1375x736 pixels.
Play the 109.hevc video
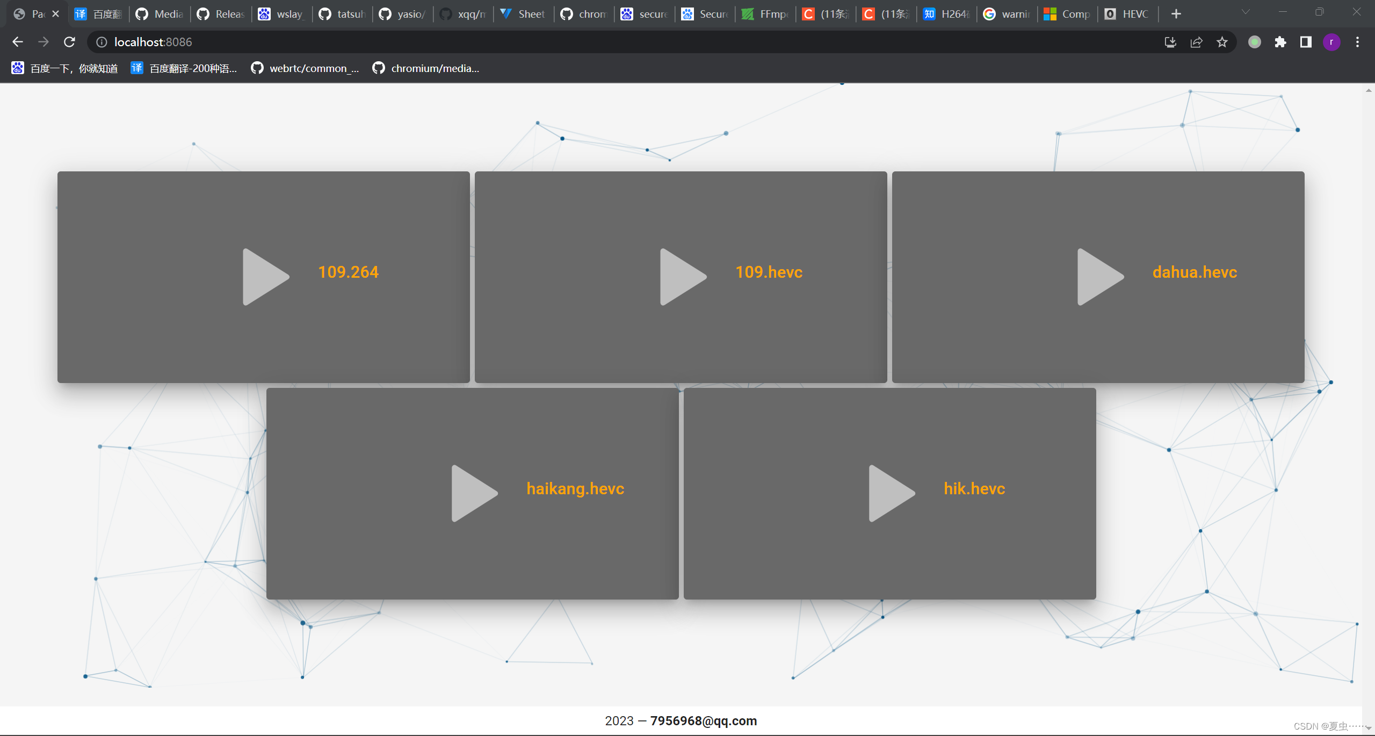coord(683,277)
